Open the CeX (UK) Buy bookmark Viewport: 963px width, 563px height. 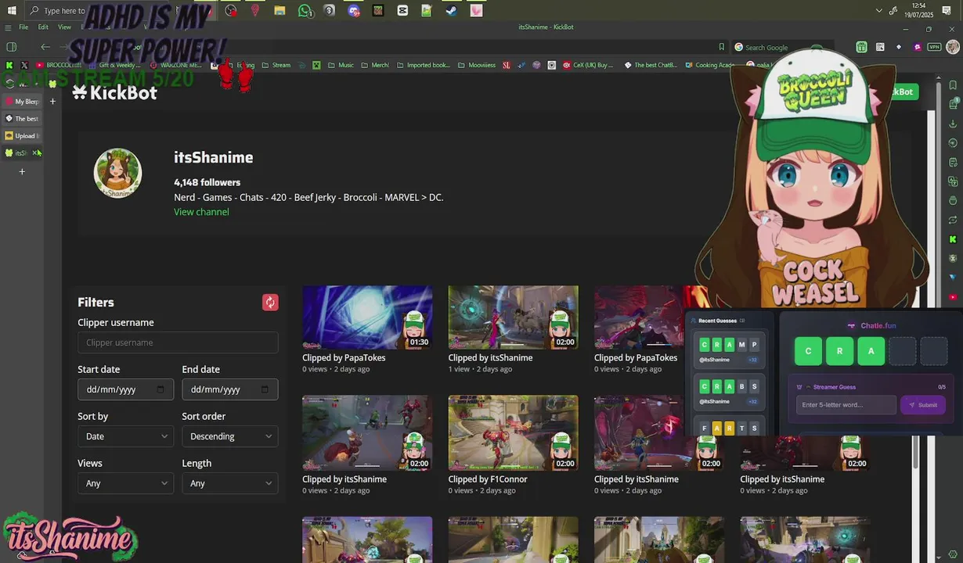click(588, 66)
